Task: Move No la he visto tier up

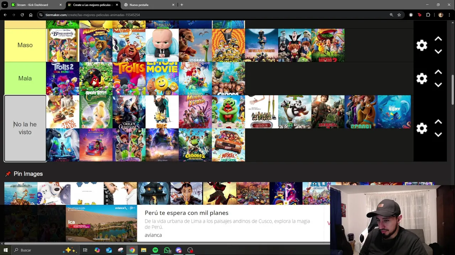Action: (438, 122)
